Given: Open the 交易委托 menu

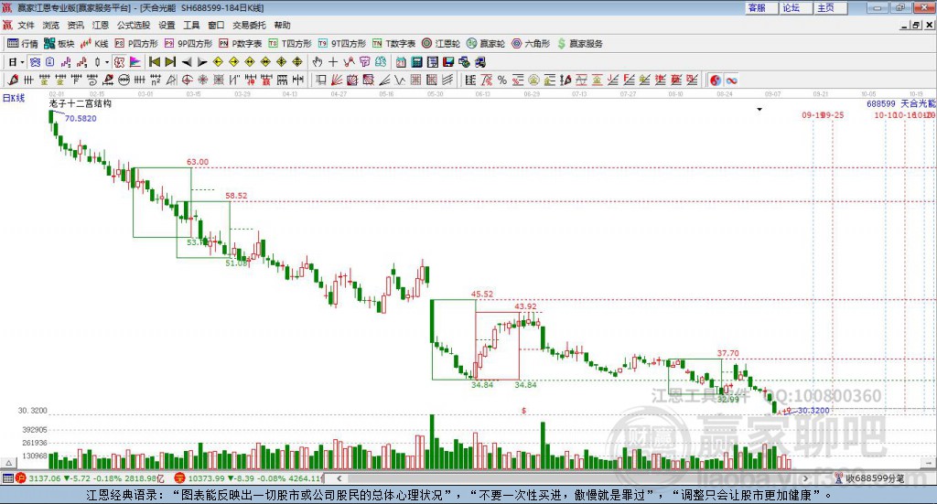Looking at the screenshot, I should pos(249,25).
